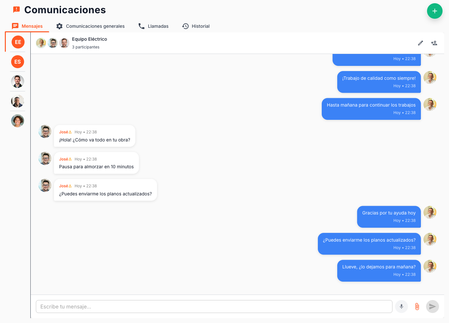The height and width of the screenshot is (323, 449).
Task: Click the 'Gracias por tu ayuda hoy' message bubble
Action: click(389, 217)
